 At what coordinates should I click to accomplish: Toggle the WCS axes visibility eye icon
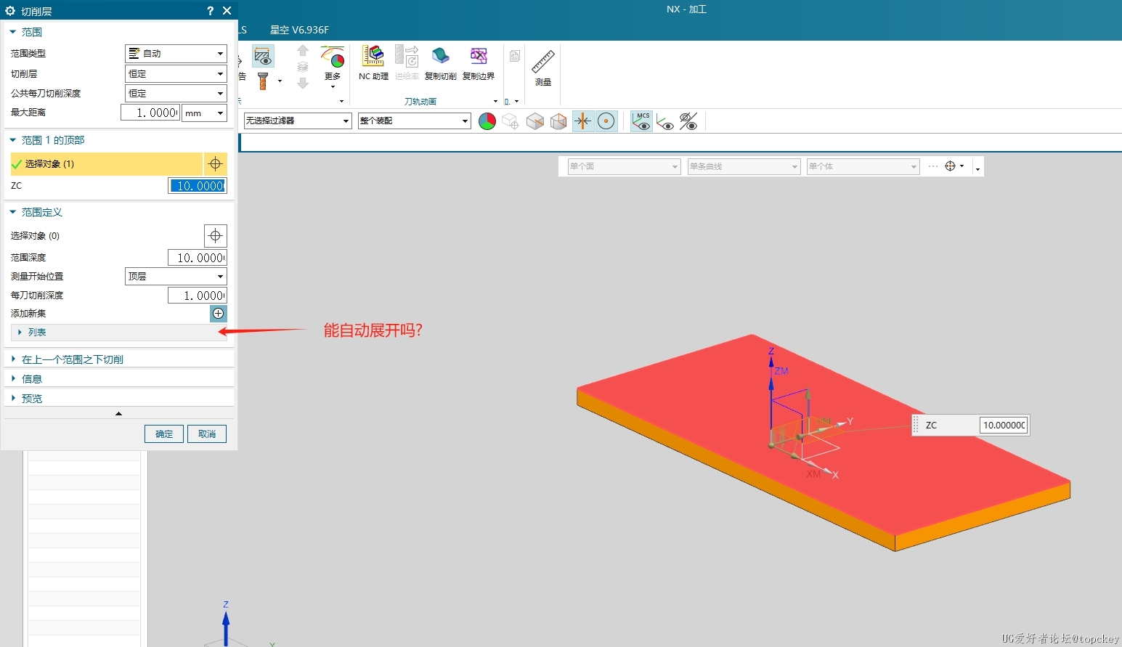665,121
